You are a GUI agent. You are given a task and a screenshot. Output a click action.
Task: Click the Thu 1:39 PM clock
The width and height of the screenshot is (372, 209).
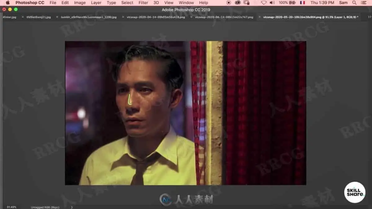click(x=322, y=2)
